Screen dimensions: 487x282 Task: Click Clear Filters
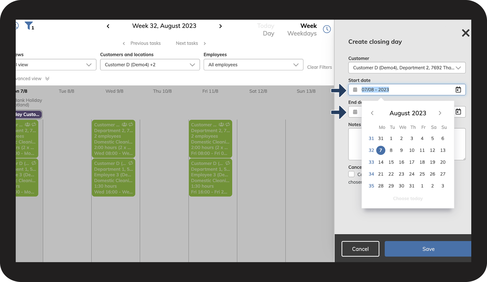[x=319, y=67]
